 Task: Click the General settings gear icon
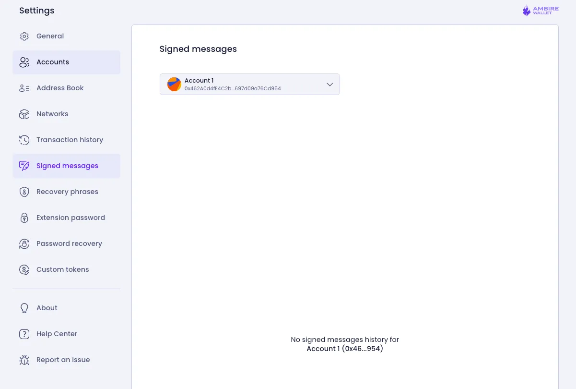pyautogui.click(x=24, y=36)
